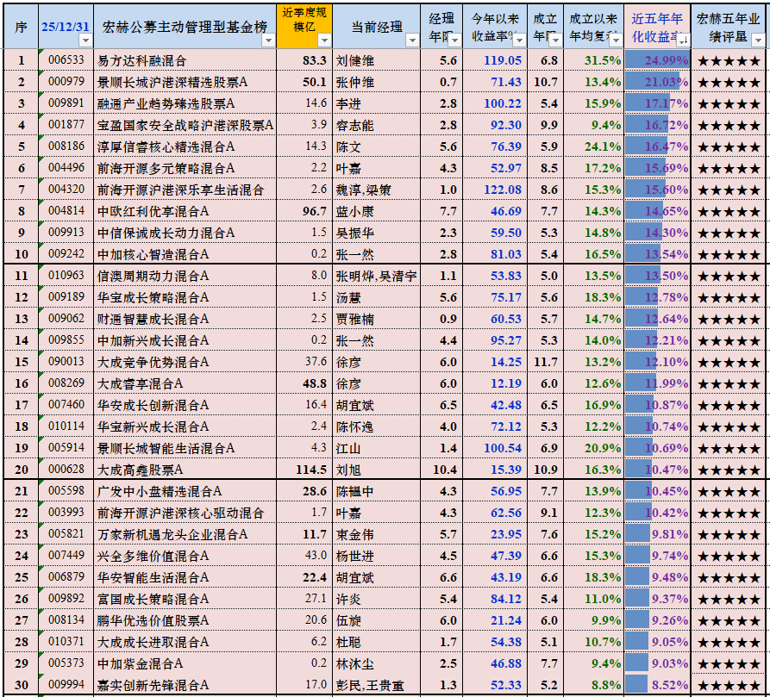Click the fund code 090013
This screenshot has width=770, height=697.
pos(66,362)
